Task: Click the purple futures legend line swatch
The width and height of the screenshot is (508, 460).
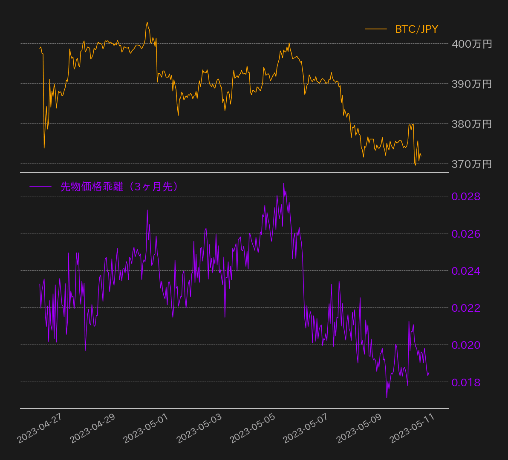Action: click(40, 187)
